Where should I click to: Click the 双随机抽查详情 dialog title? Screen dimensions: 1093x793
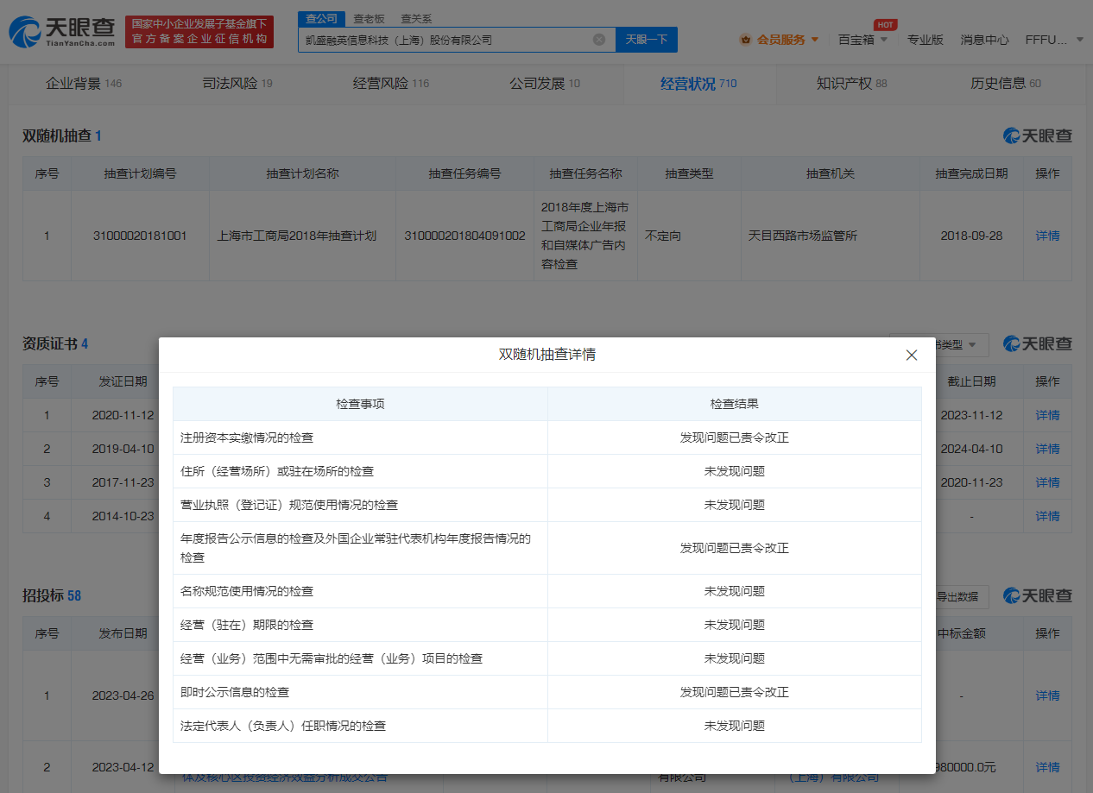click(547, 355)
